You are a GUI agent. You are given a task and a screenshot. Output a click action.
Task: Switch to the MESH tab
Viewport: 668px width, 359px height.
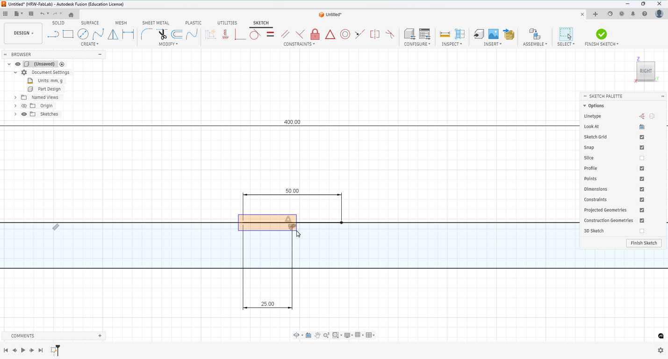(121, 22)
